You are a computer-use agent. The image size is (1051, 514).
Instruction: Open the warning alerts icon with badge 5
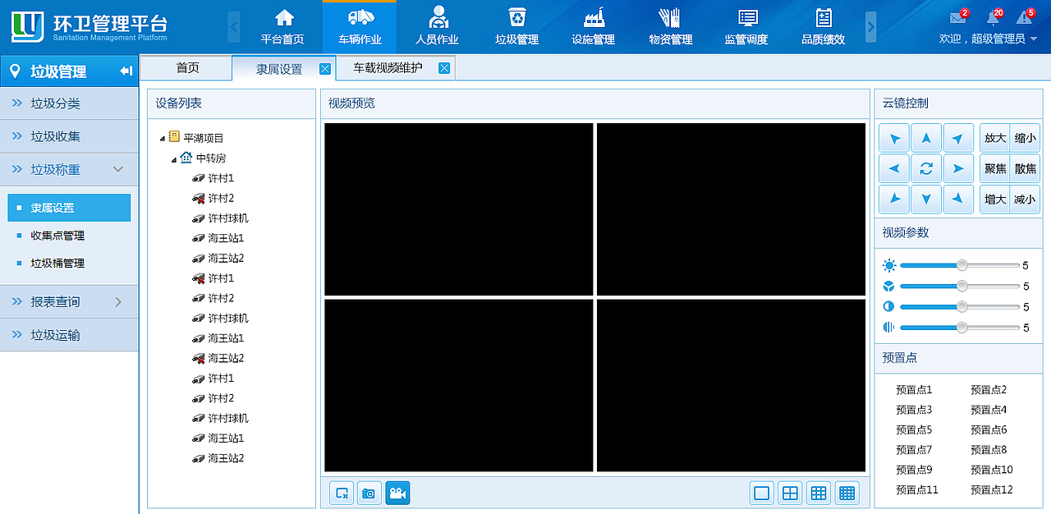point(1025,17)
